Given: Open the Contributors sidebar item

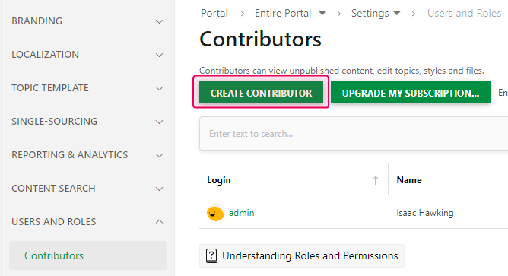Looking at the screenshot, I should (88, 255).
